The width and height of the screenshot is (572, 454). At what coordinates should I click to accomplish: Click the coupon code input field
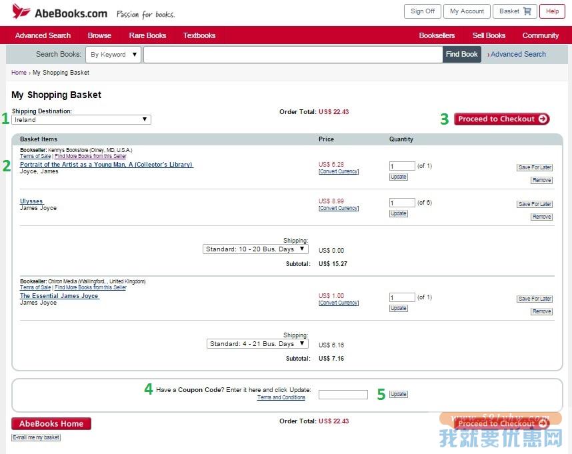pos(343,394)
